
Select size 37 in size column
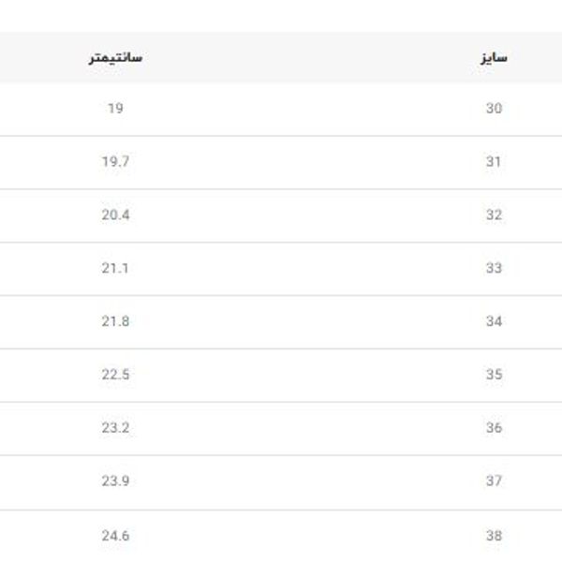click(494, 482)
